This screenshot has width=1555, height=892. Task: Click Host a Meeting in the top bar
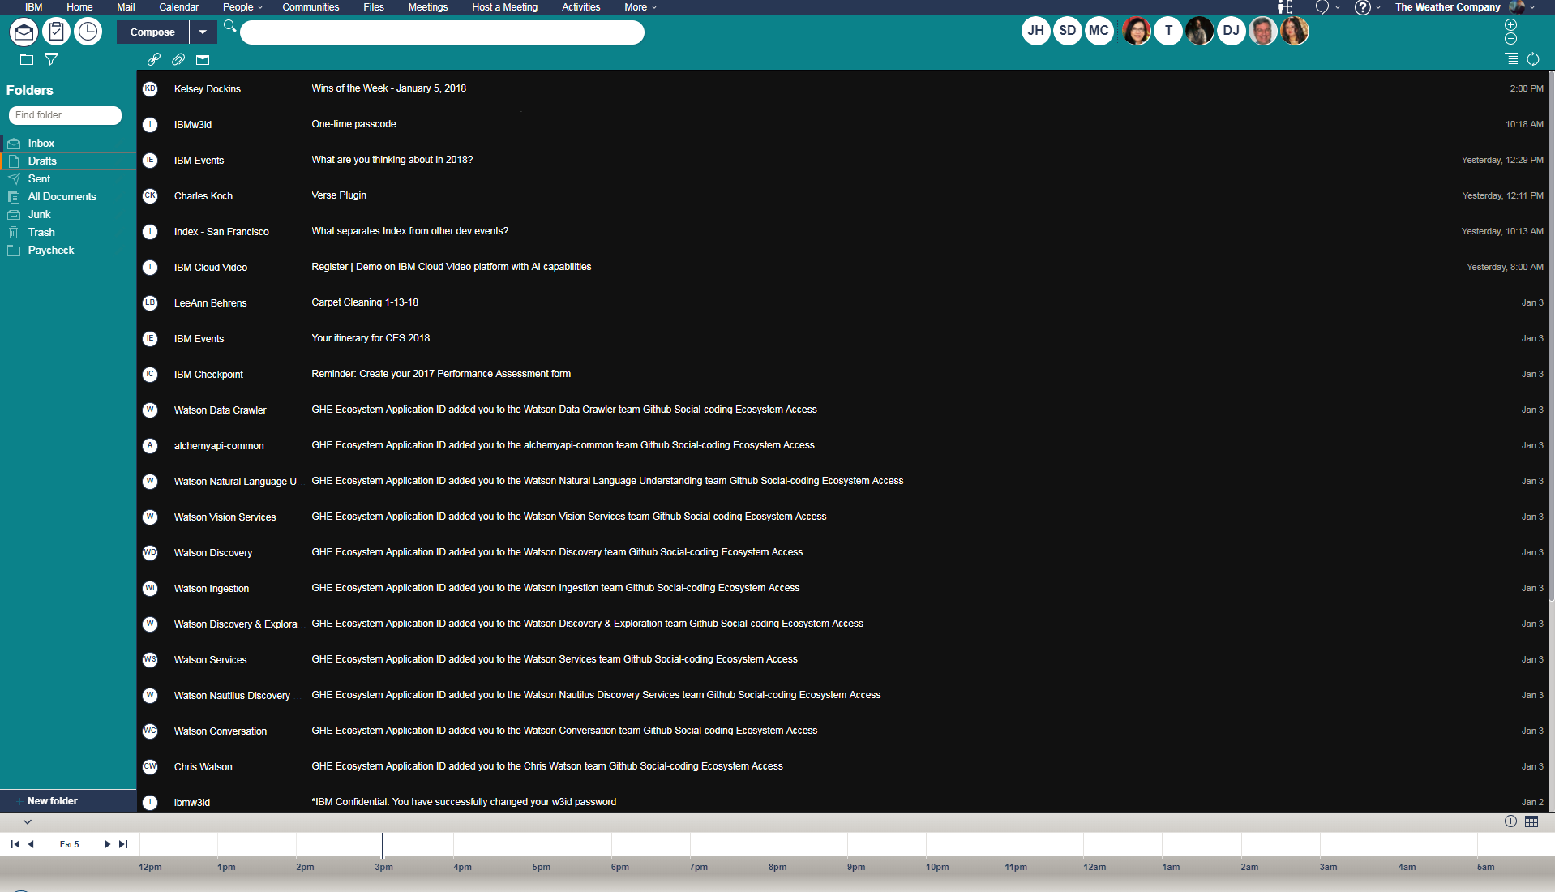504,7
